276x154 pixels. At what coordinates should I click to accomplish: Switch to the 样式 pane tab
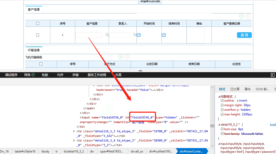222,89
